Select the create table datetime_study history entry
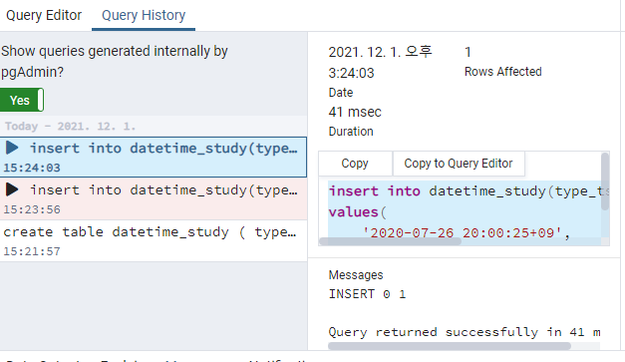Screen dimensions: 625x362 tap(154, 240)
